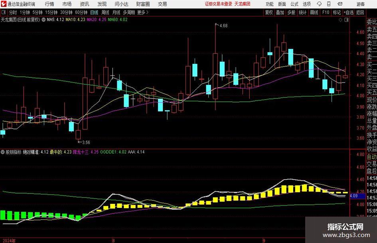Toggle the right info panel icon
Image resolution: width=377 pixels, height=243 pixels.
point(346,20)
